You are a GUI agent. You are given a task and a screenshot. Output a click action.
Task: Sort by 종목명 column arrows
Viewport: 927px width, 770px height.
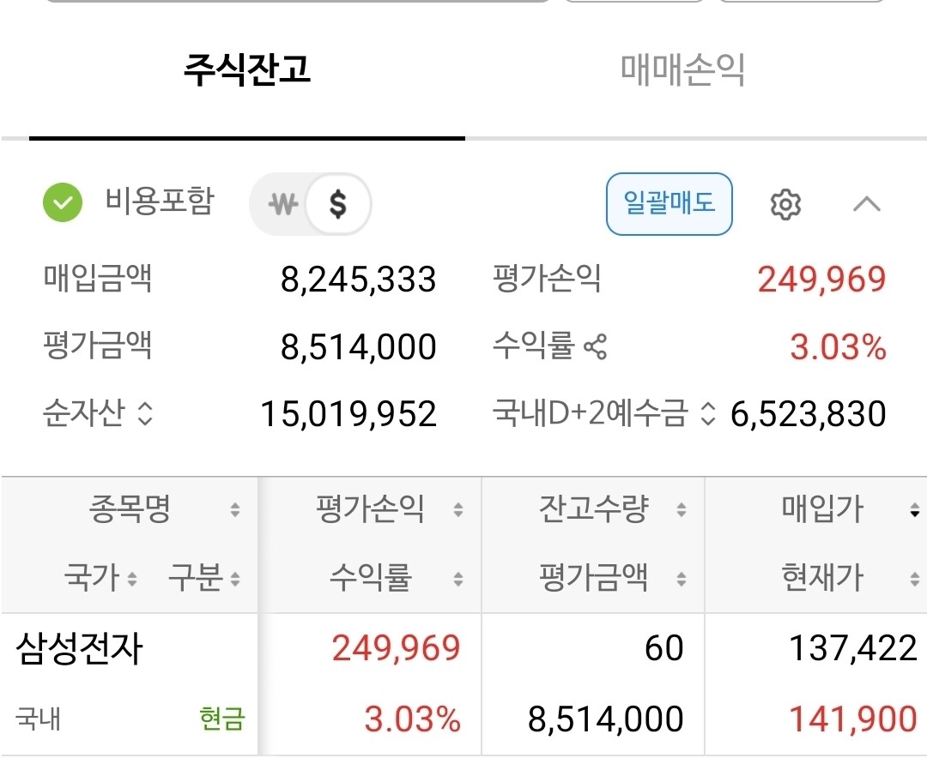click(x=235, y=511)
